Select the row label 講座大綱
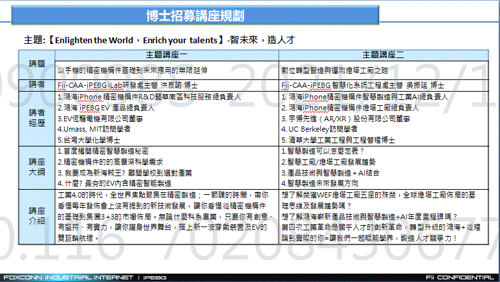 coord(37,167)
